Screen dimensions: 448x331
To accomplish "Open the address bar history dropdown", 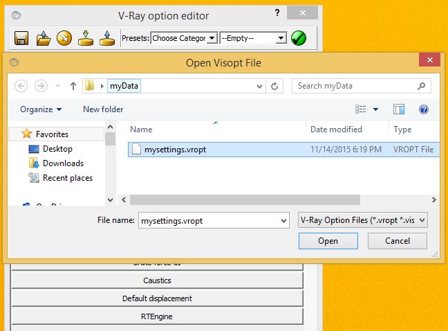I will coord(259,86).
